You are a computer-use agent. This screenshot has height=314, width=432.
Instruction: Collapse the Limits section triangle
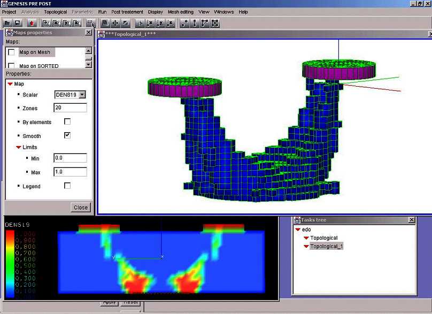18,147
